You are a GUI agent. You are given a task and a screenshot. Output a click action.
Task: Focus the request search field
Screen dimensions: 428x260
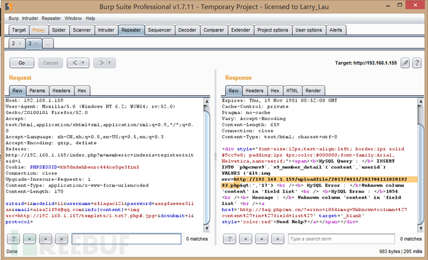pos(127,239)
